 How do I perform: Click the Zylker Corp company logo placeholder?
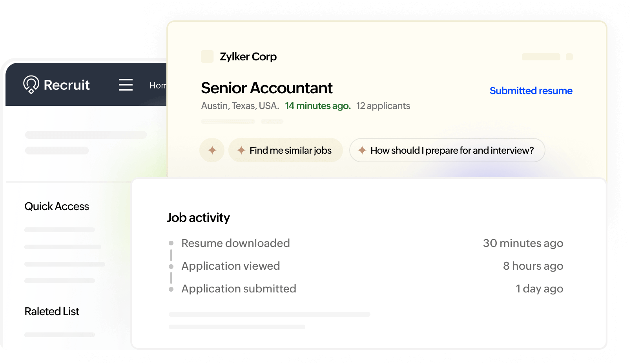(x=207, y=56)
